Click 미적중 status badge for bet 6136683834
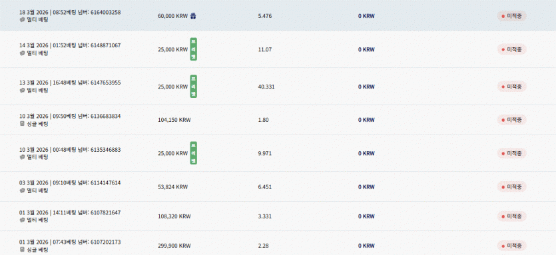This screenshot has height=255, width=556. [x=511, y=120]
